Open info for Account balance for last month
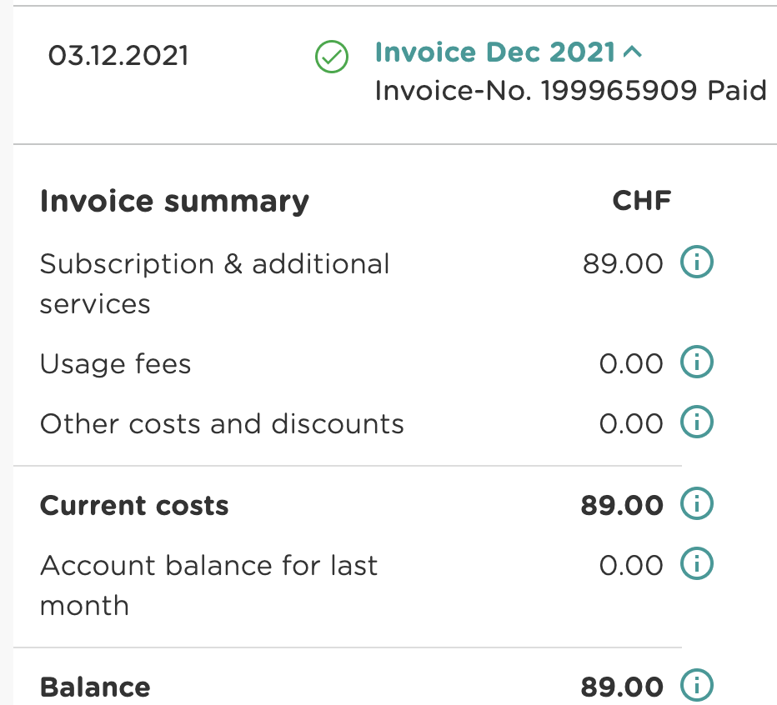Viewport: 777px width, 705px height. (697, 565)
